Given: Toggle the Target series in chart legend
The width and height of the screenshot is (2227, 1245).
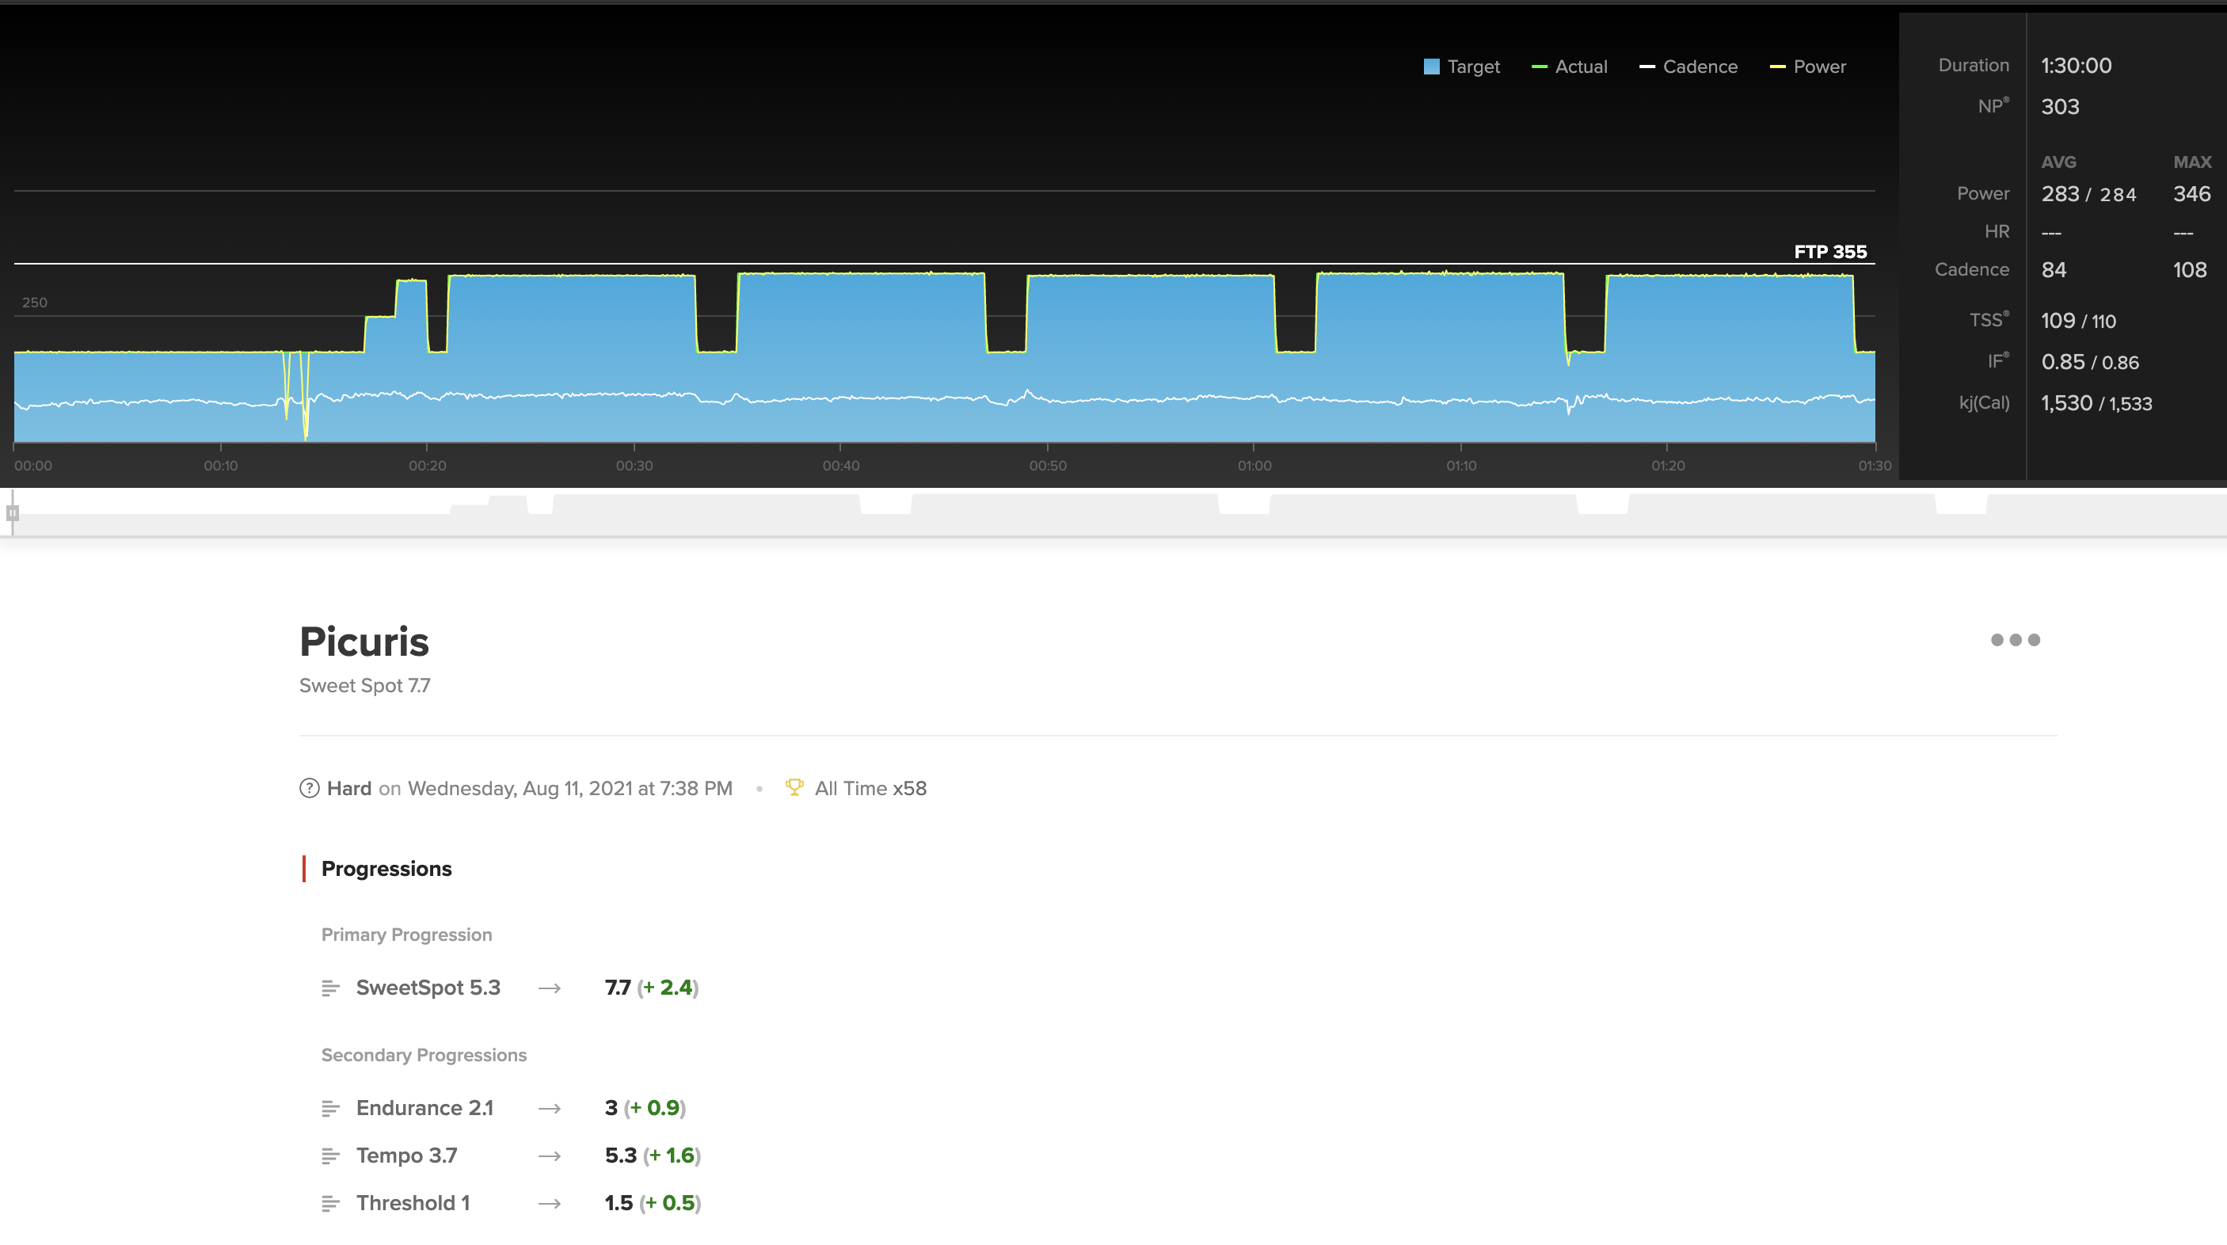Looking at the screenshot, I should pyautogui.click(x=1462, y=67).
